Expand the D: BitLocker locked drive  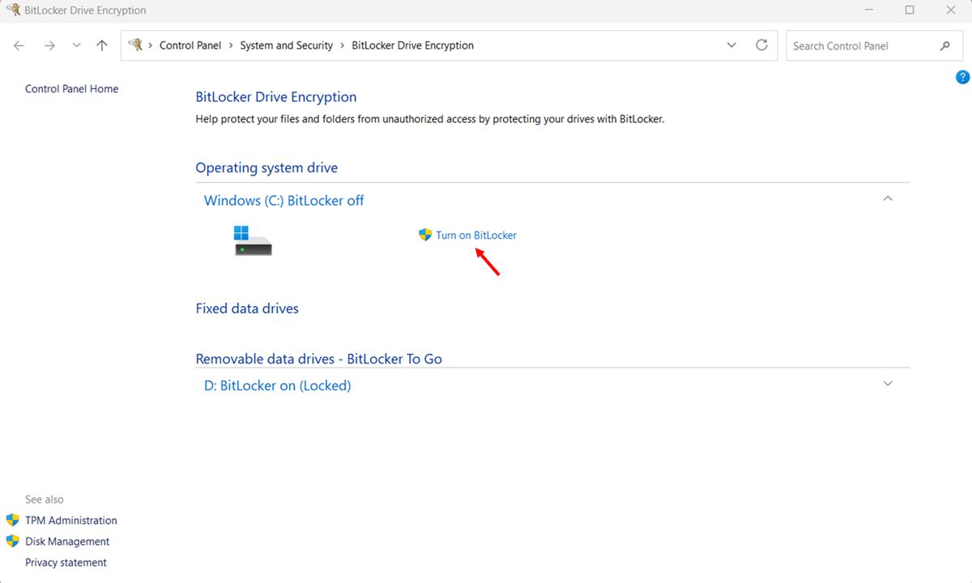click(x=888, y=384)
